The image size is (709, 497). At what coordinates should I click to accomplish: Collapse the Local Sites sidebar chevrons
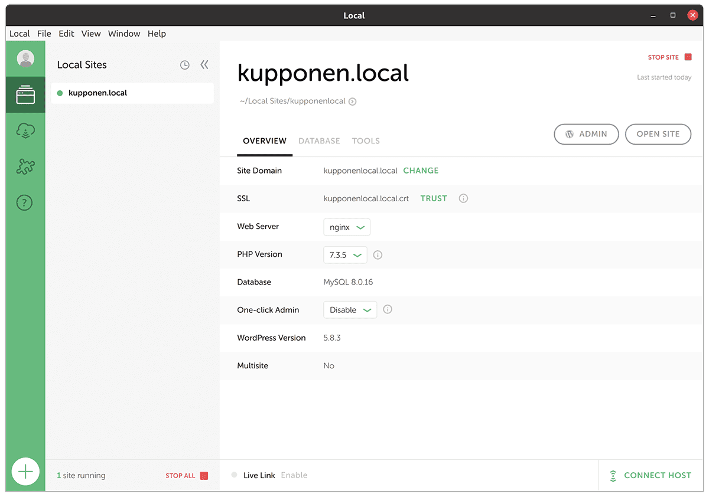tap(204, 65)
